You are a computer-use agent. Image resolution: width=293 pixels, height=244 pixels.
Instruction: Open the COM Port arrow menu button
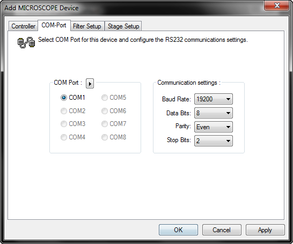coord(90,84)
